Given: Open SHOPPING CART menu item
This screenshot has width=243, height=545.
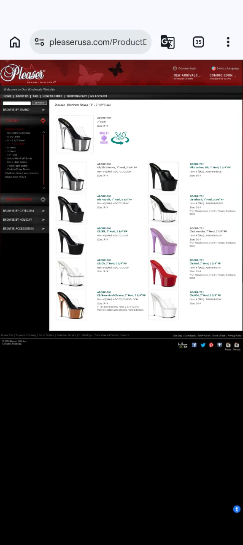Looking at the screenshot, I should [76, 96].
